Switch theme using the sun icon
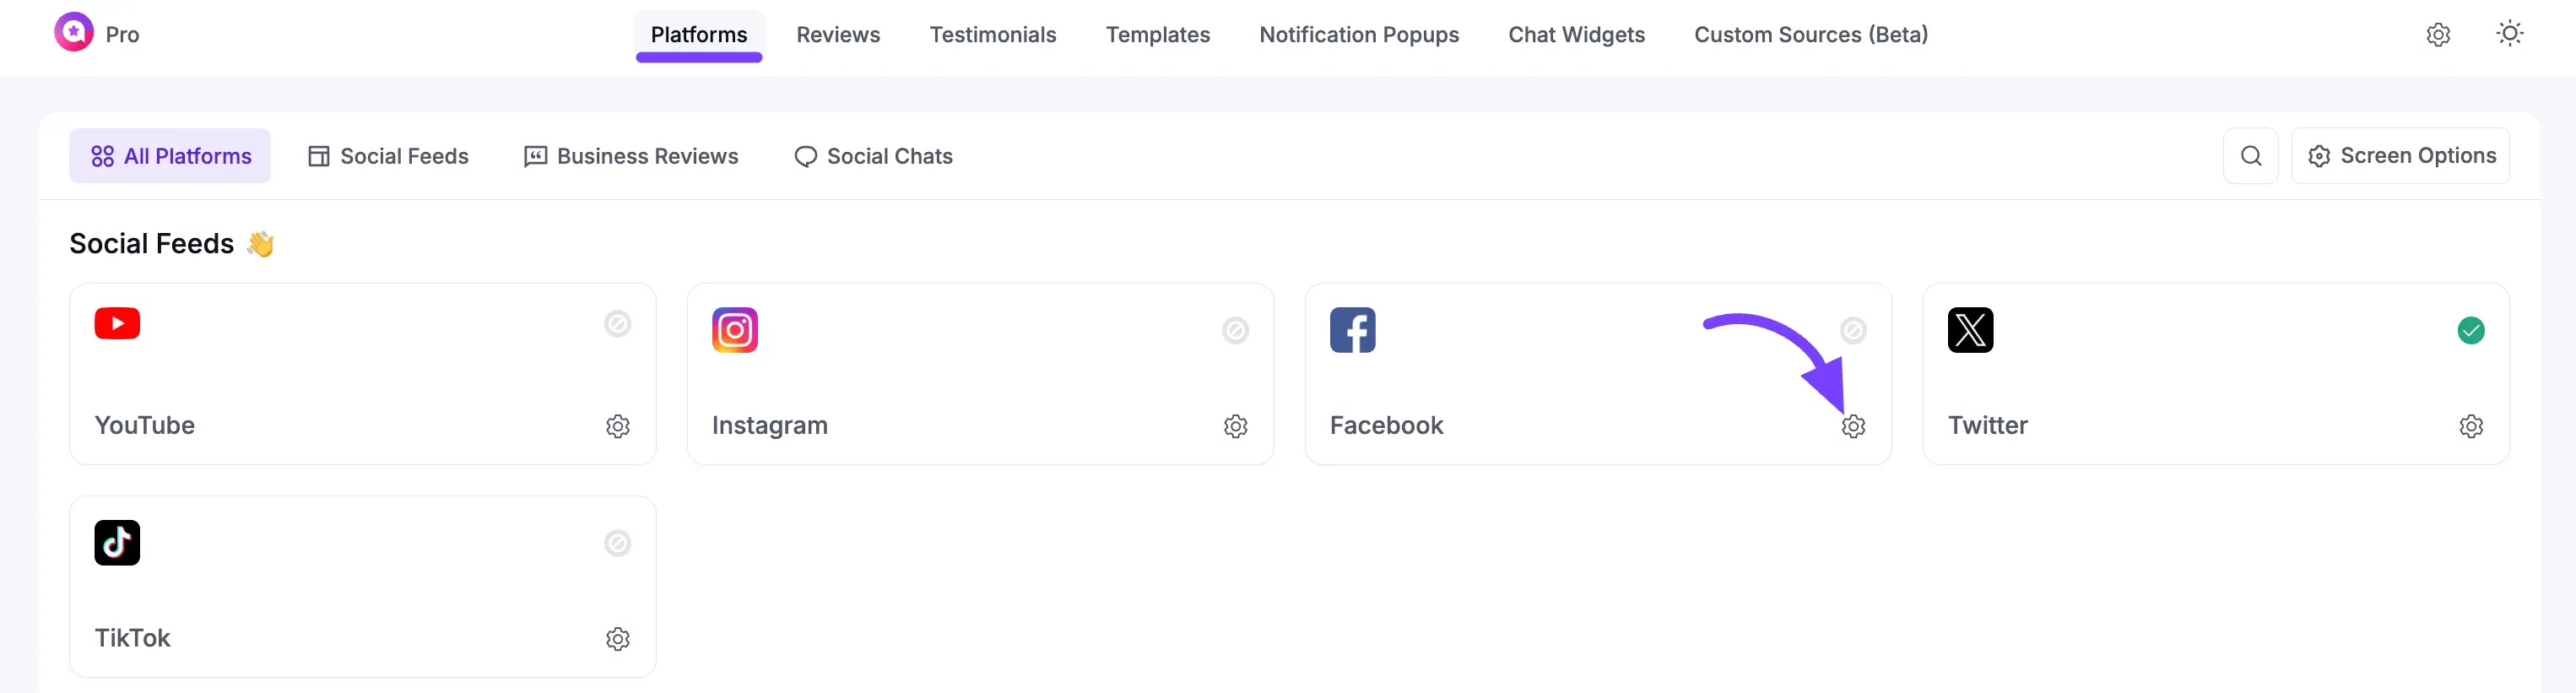Viewport: 2576px width, 693px height. click(2509, 34)
